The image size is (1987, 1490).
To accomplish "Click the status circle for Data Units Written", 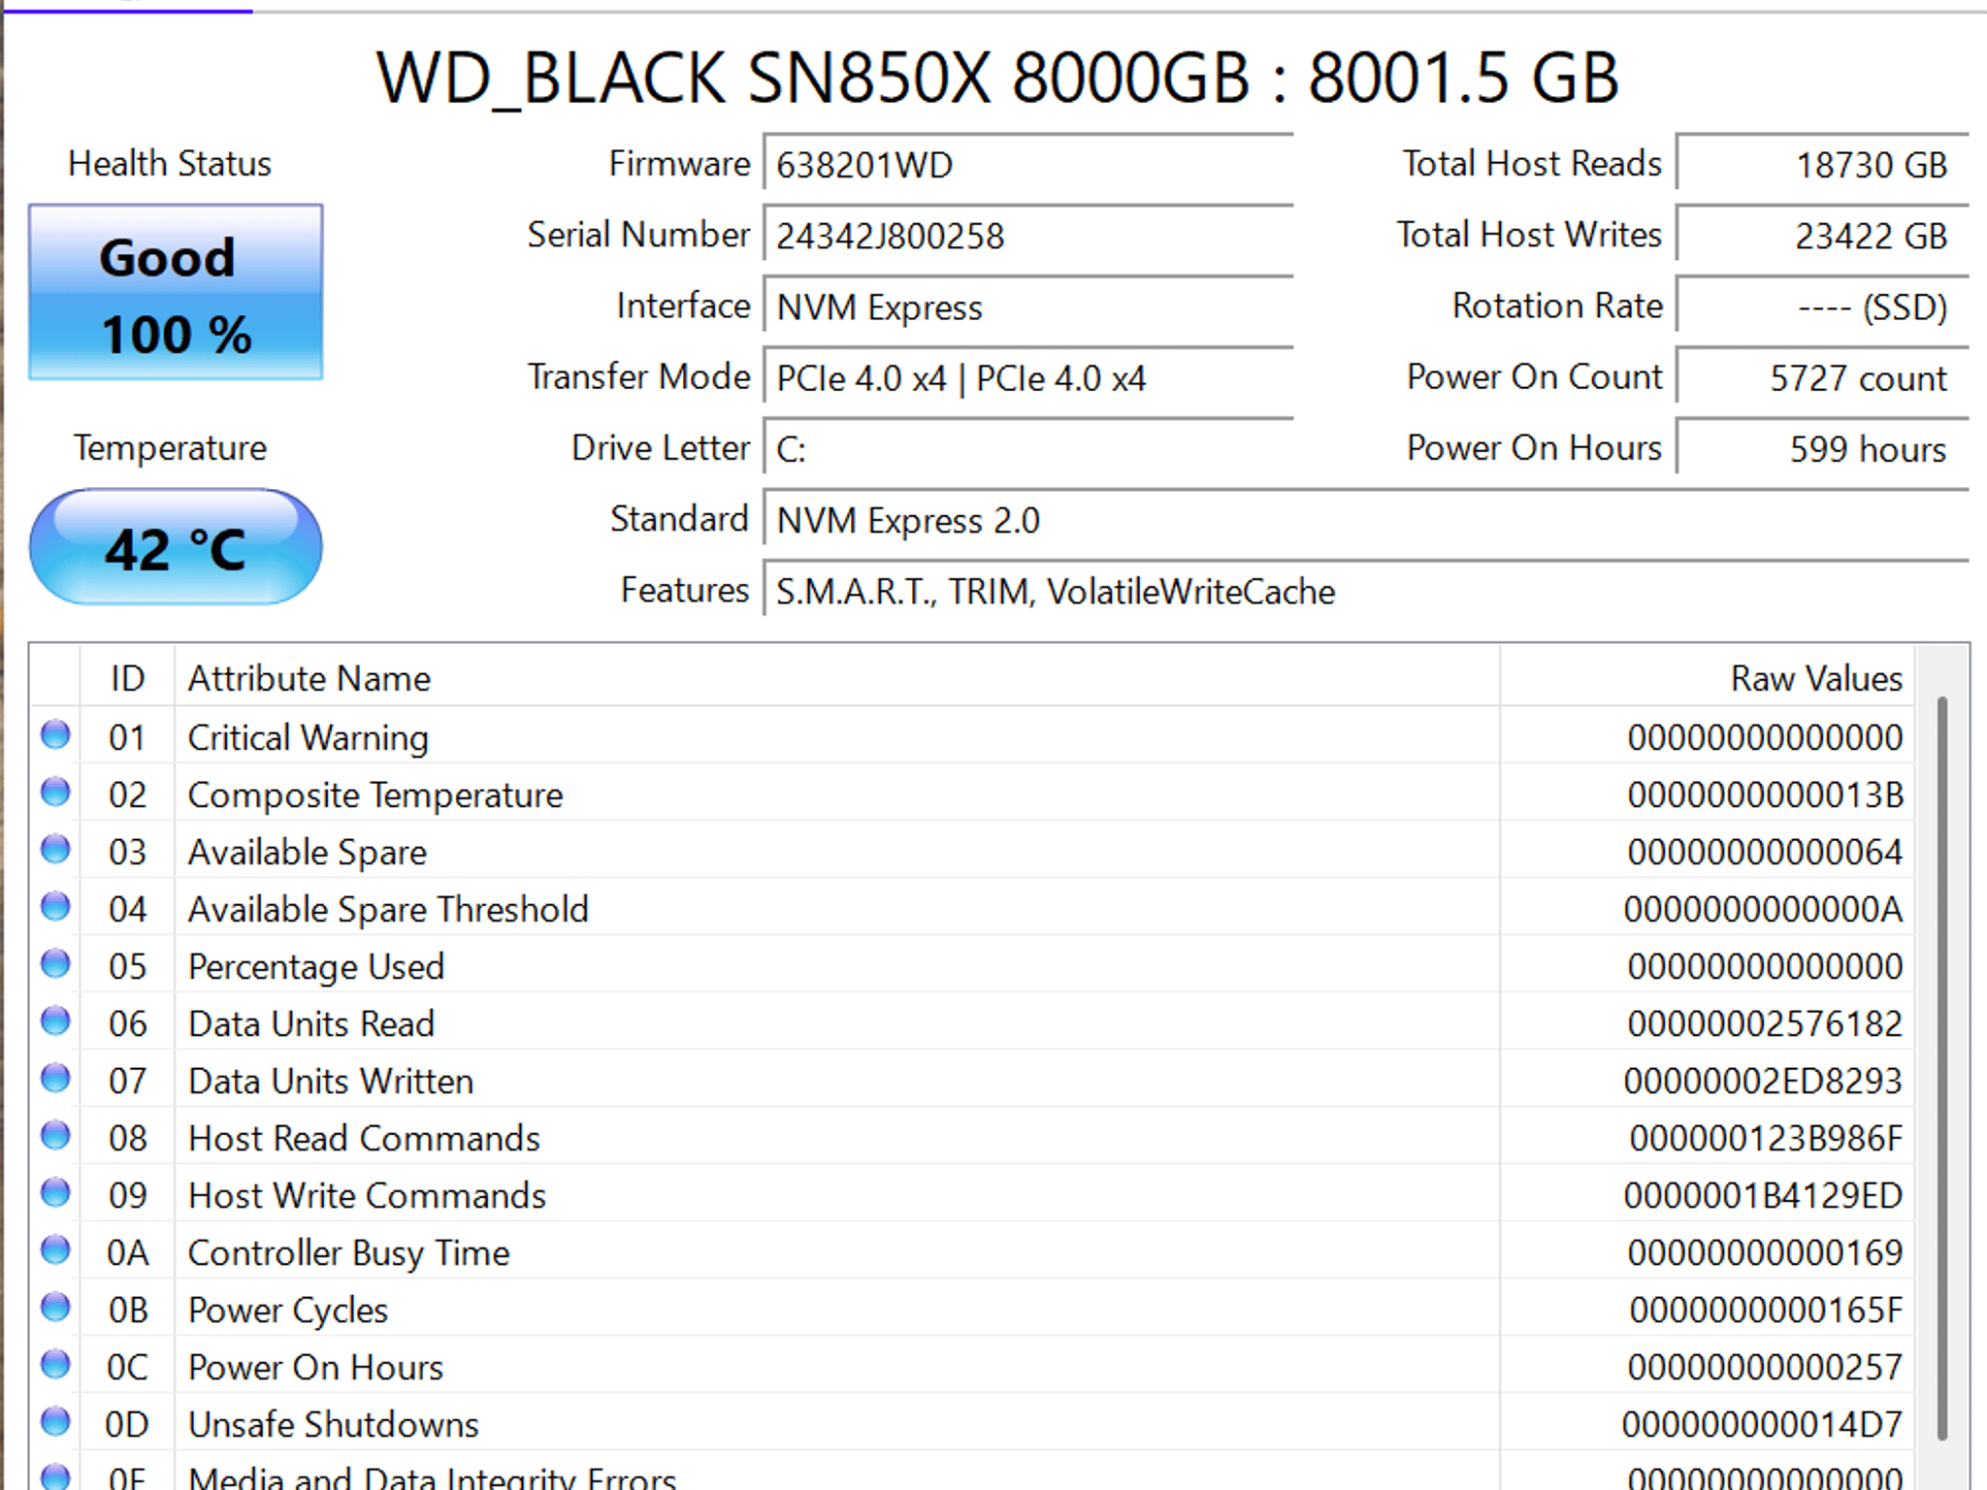I will click(x=55, y=1079).
